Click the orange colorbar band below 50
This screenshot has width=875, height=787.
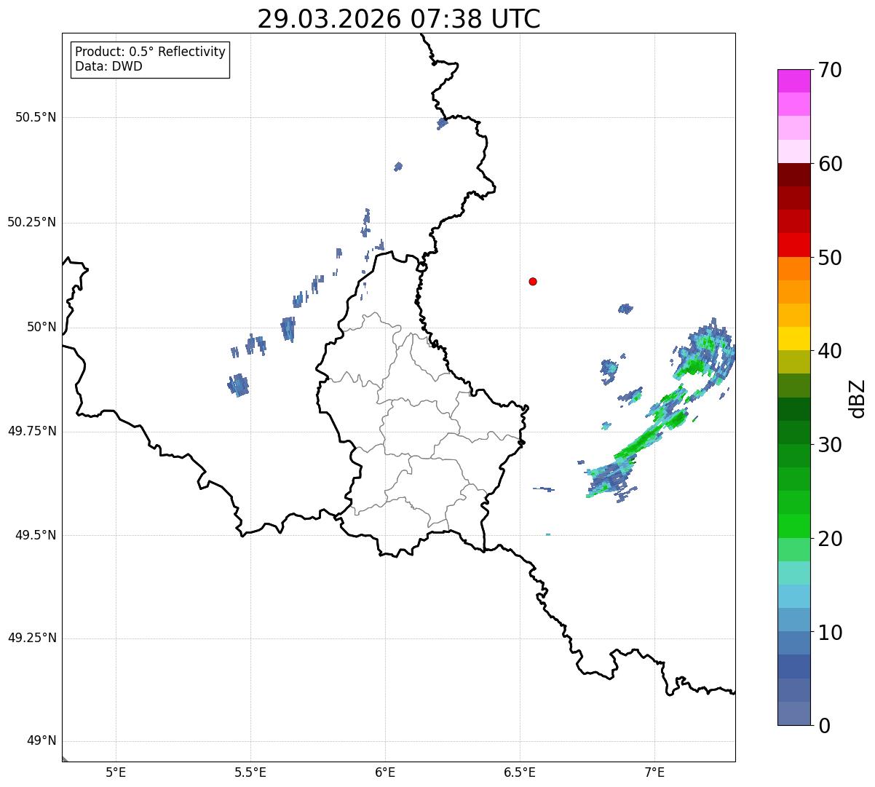[x=793, y=269]
